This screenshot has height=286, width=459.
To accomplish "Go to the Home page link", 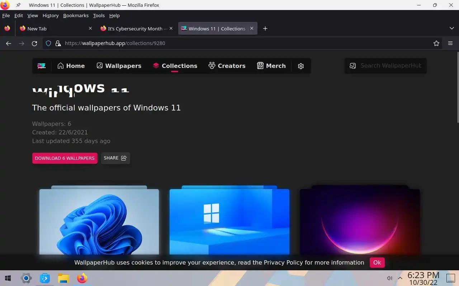I will (x=71, y=66).
